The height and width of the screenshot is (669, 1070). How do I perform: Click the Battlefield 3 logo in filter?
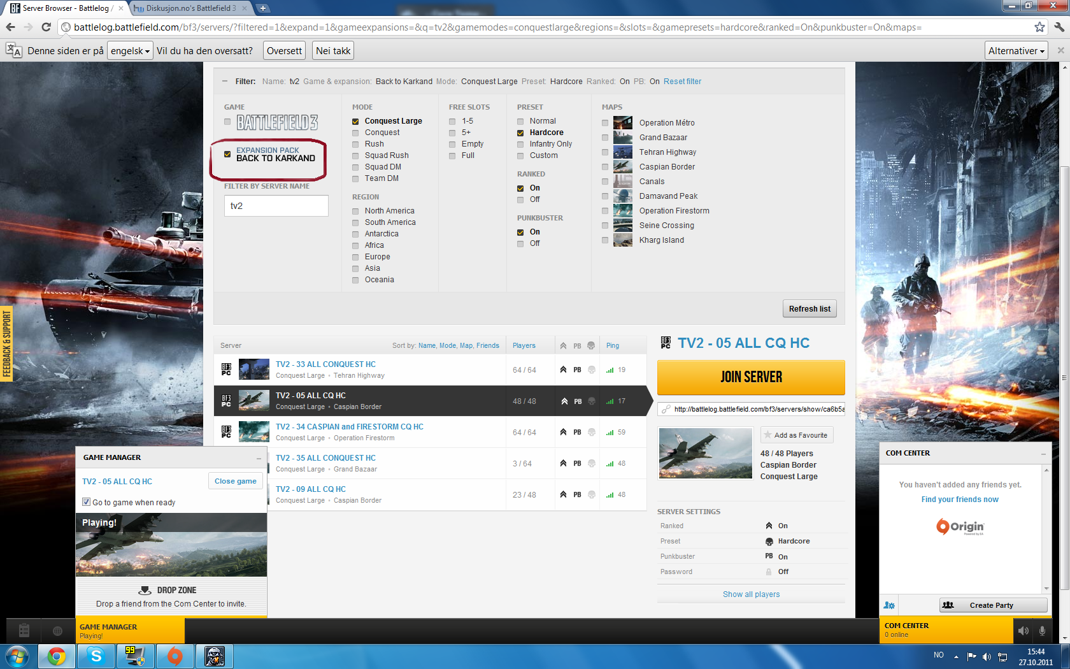point(277,122)
